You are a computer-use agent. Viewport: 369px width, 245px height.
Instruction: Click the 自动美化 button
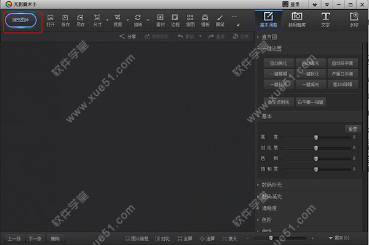tap(279, 63)
